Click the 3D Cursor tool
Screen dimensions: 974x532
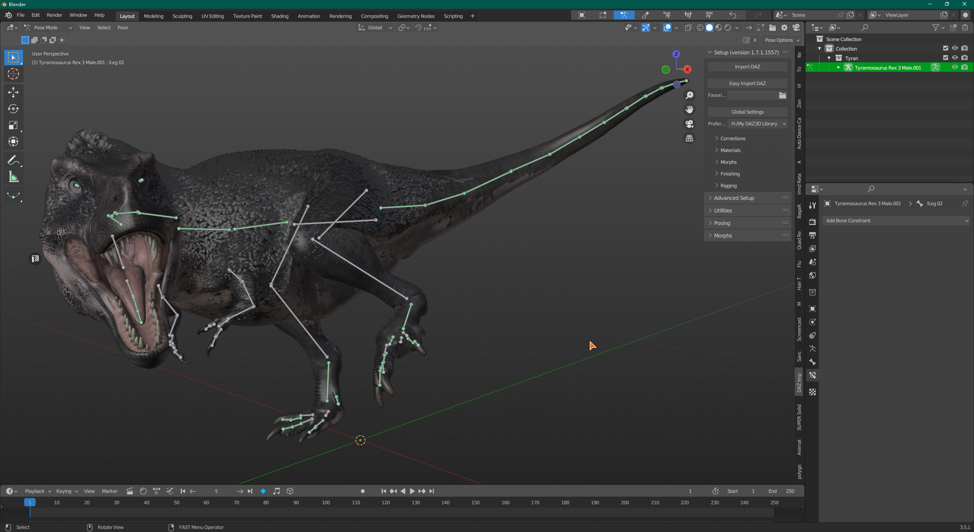(x=13, y=74)
